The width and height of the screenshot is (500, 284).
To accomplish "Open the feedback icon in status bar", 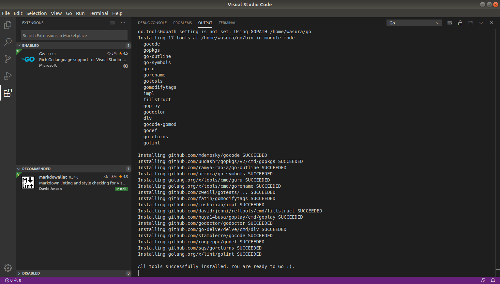I will 483,280.
